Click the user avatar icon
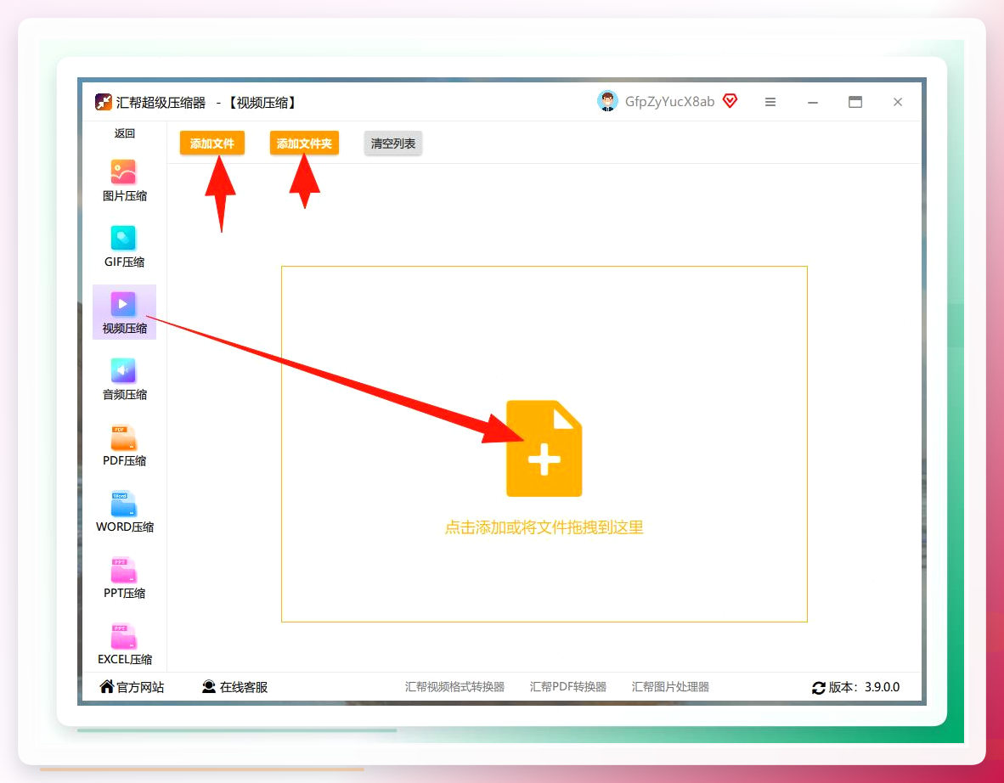Image resolution: width=1004 pixels, height=783 pixels. pos(607,101)
